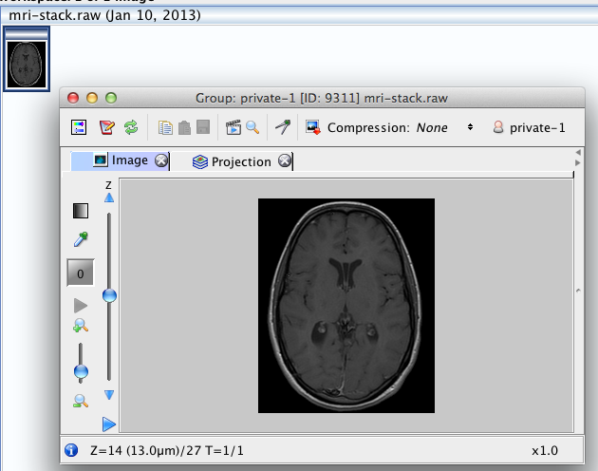Viewport: 598px width, 471px height.
Task: Click the private-1 user button
Action: pos(529,127)
